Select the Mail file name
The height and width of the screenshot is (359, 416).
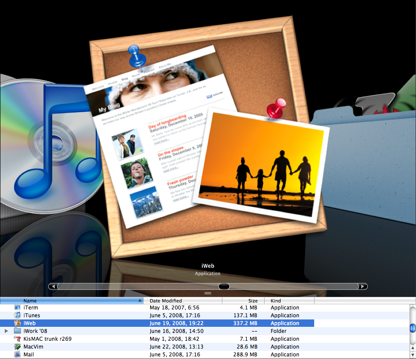click(x=29, y=355)
